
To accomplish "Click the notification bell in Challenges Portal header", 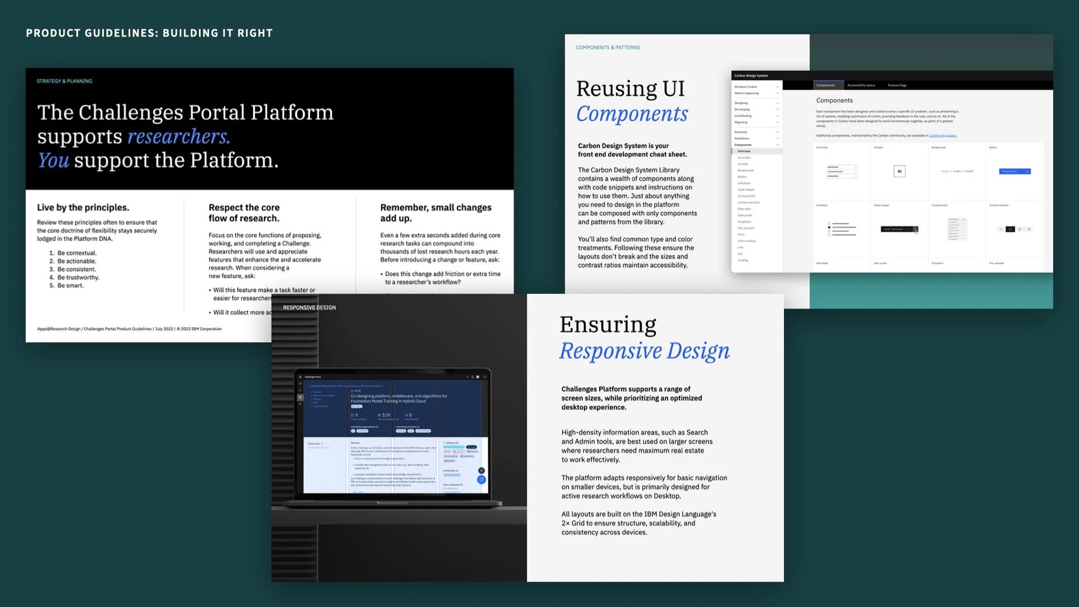I will (x=473, y=377).
